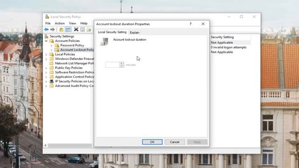
Task: Click the black X delete toolbar icon
Action: [x=76, y=29]
